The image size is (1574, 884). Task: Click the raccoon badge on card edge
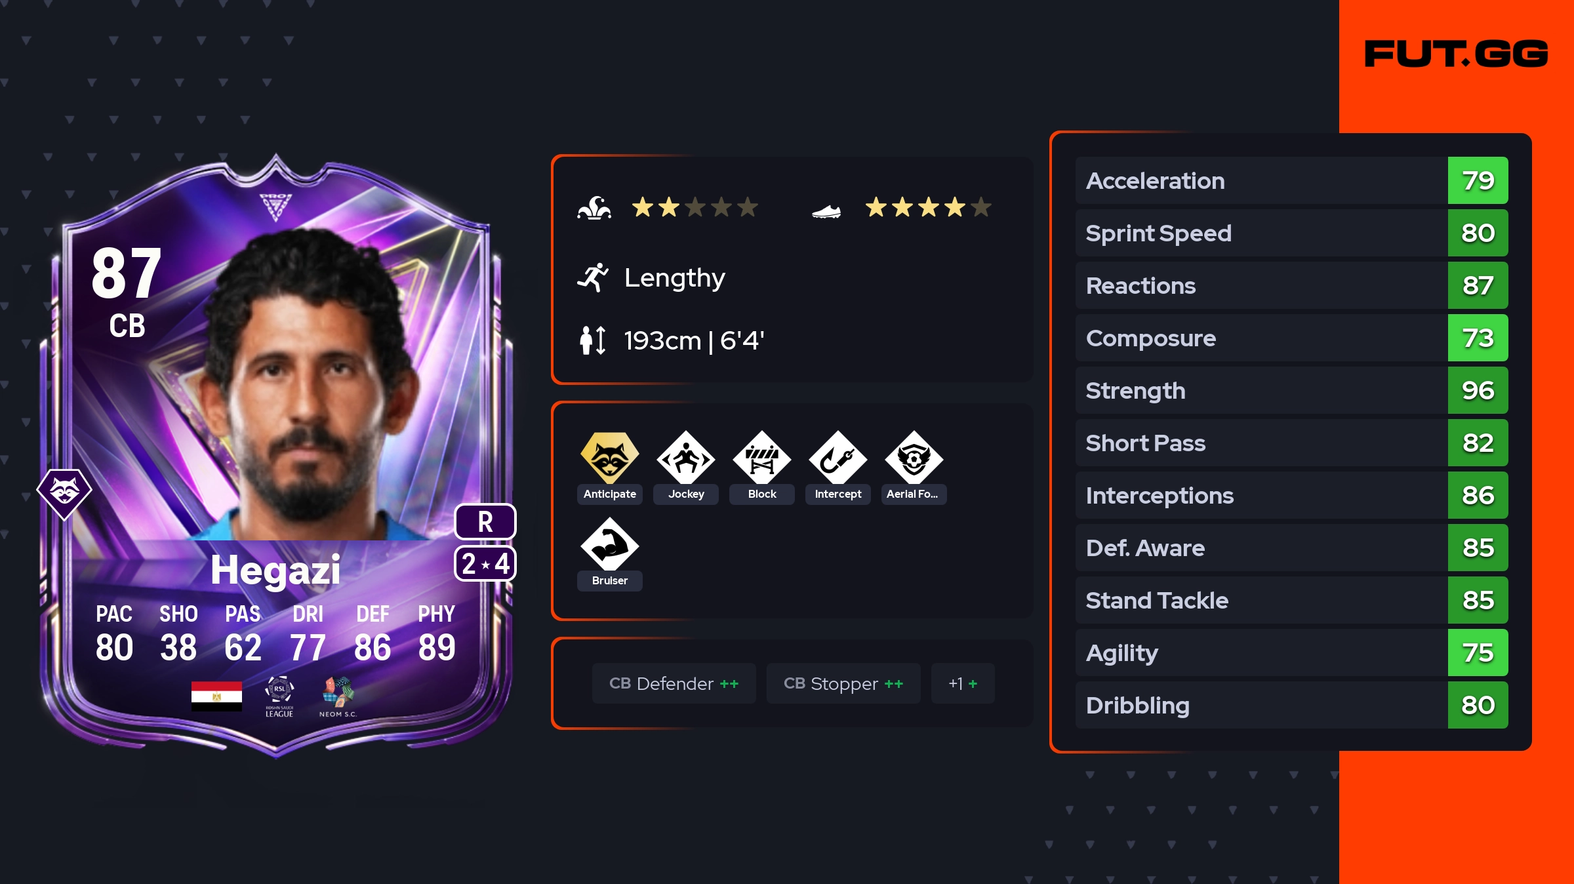pos(64,493)
